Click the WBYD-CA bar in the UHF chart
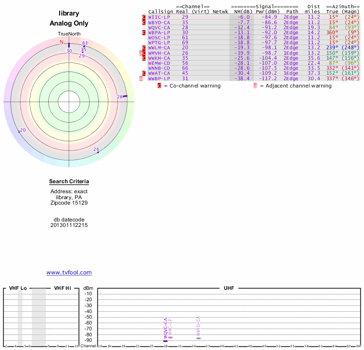364x350 pixels. tap(198, 338)
